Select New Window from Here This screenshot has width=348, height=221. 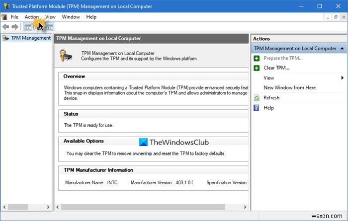[x=290, y=87]
